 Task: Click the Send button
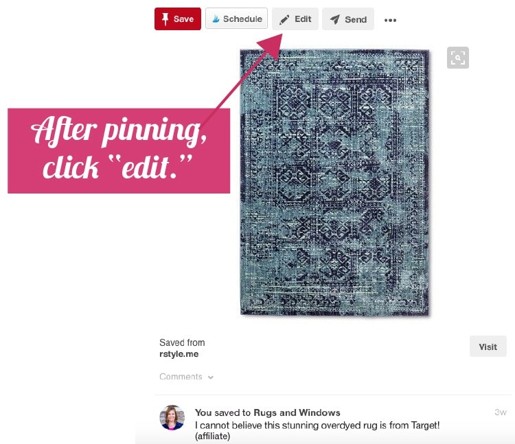pyautogui.click(x=348, y=19)
